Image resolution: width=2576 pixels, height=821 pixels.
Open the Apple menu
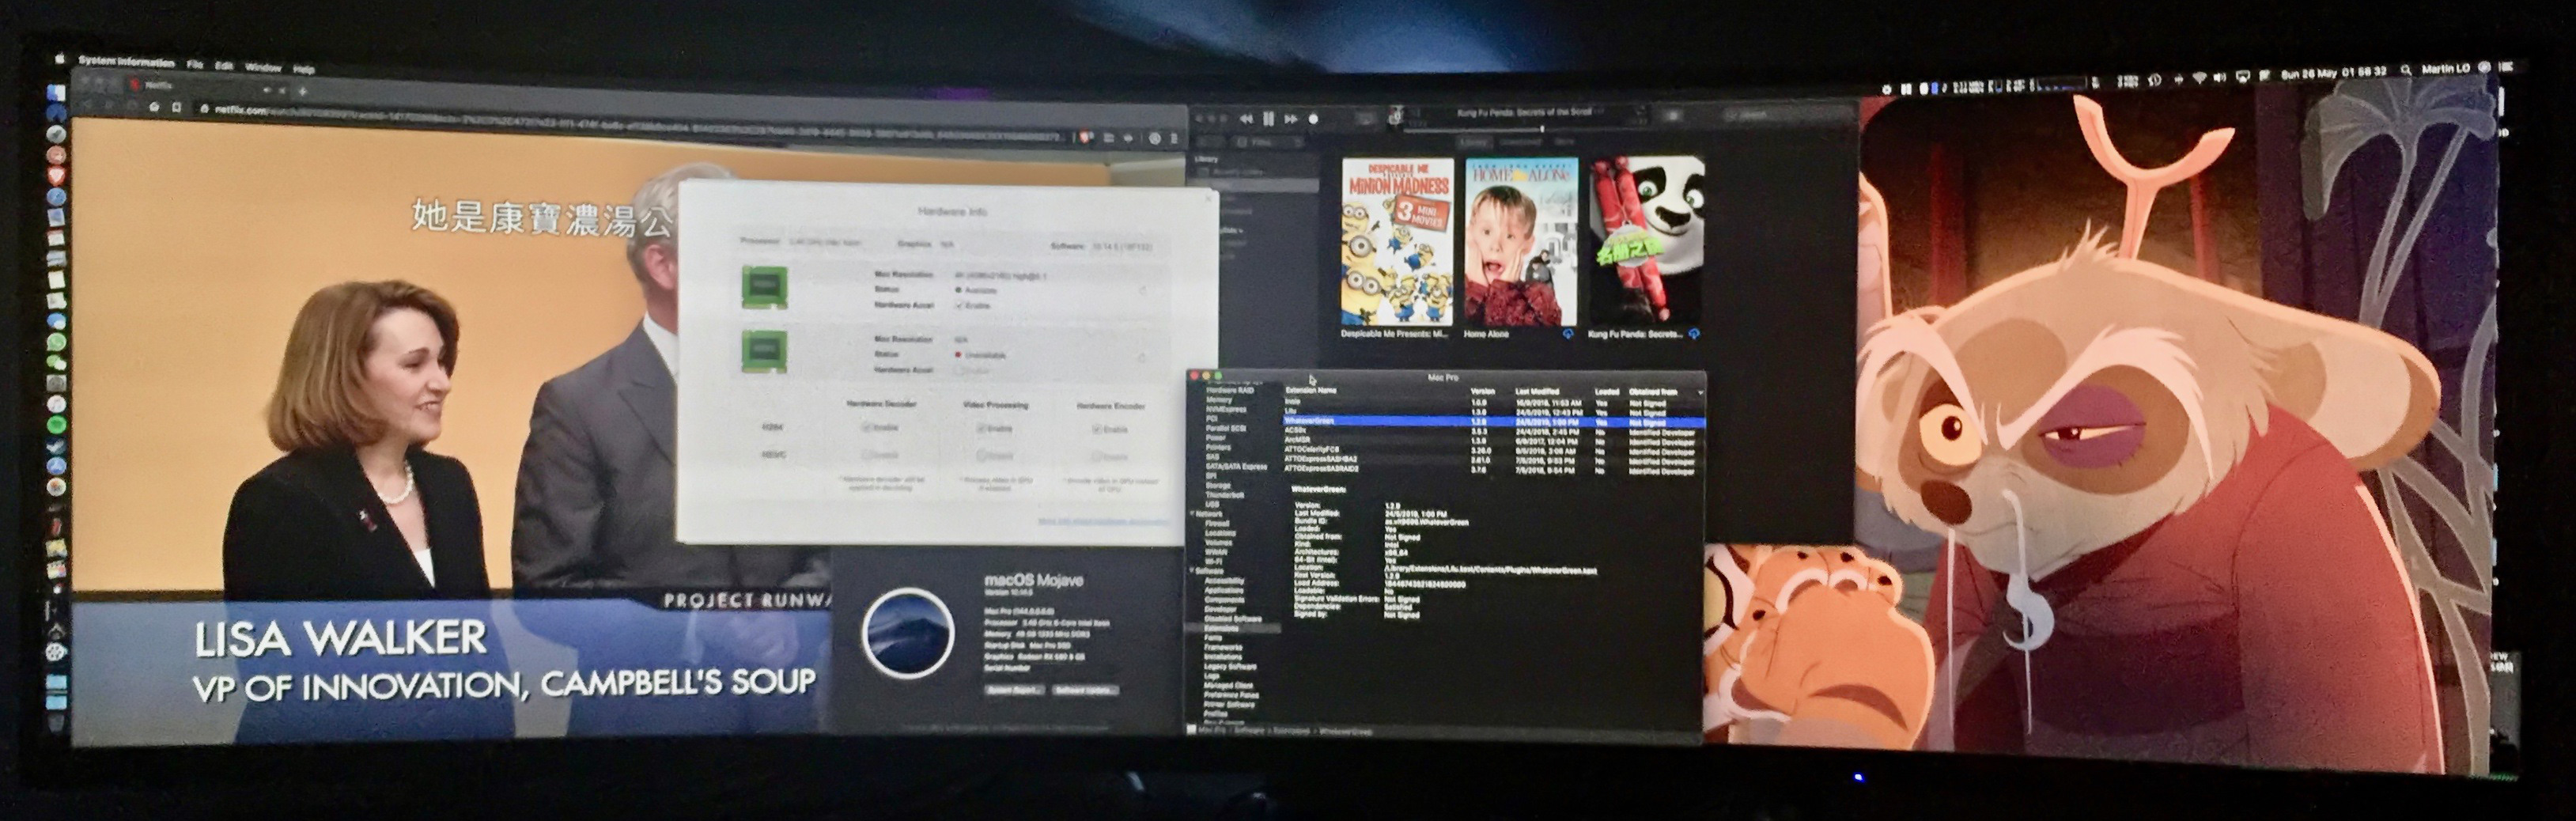[59, 60]
